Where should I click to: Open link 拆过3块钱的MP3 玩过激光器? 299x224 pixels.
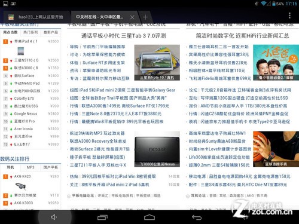pyautogui.click(x=97, y=133)
